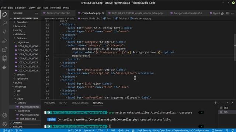
Task: Close the terminal panel
Action: click(x=232, y=103)
